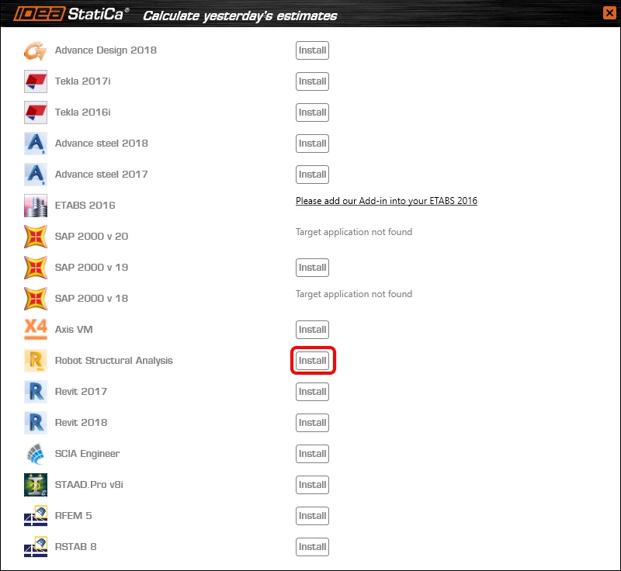This screenshot has height=571, width=621.
Task: Click the Advance Design 2018 icon
Action: coord(35,50)
